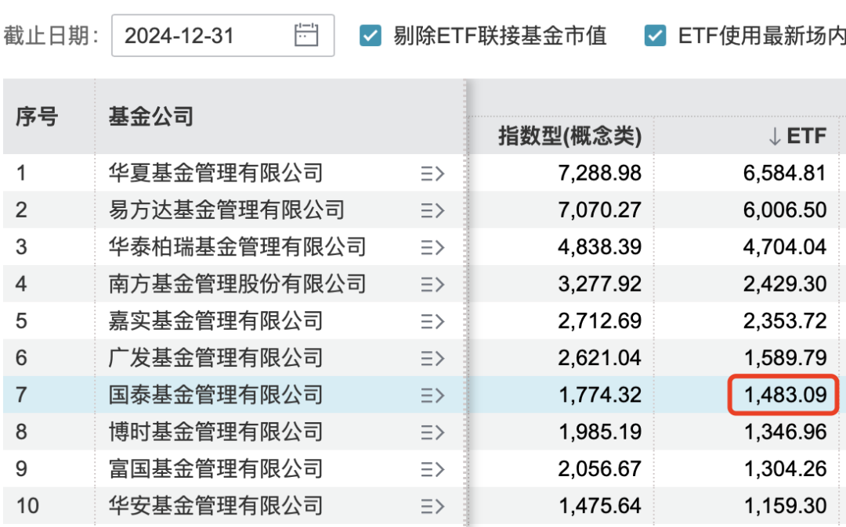Open detail icon for 华夏基金管理有限公司
Viewport: 846px width, 527px height.
tap(432, 174)
